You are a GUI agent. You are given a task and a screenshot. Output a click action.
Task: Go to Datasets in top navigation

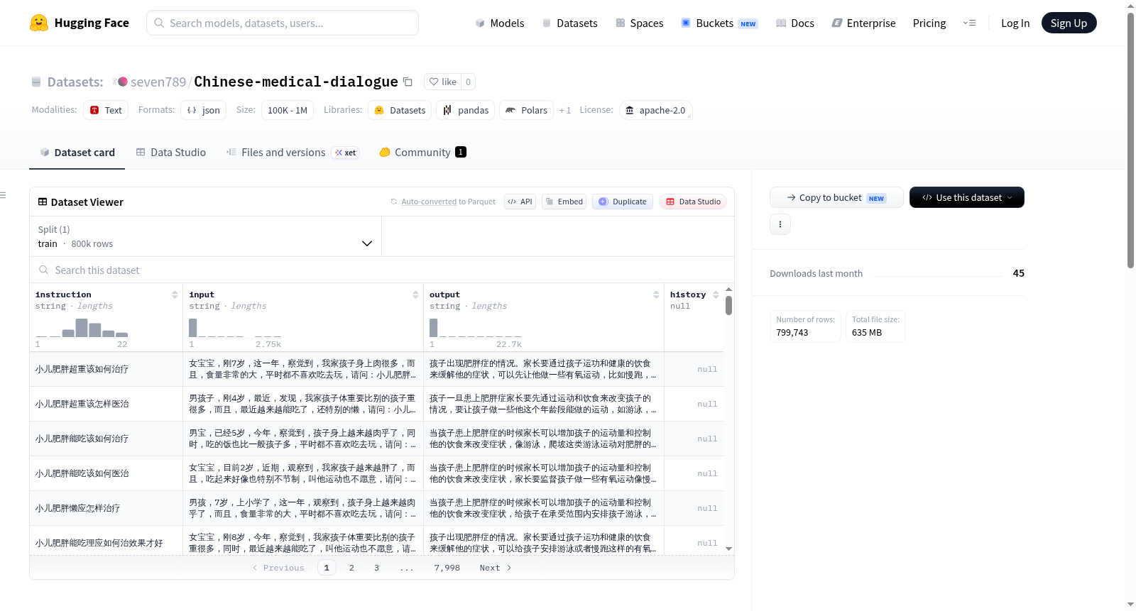pyautogui.click(x=569, y=23)
